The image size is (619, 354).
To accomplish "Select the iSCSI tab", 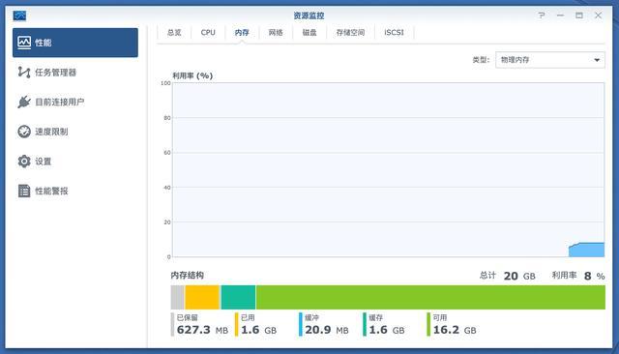I will pyautogui.click(x=394, y=32).
